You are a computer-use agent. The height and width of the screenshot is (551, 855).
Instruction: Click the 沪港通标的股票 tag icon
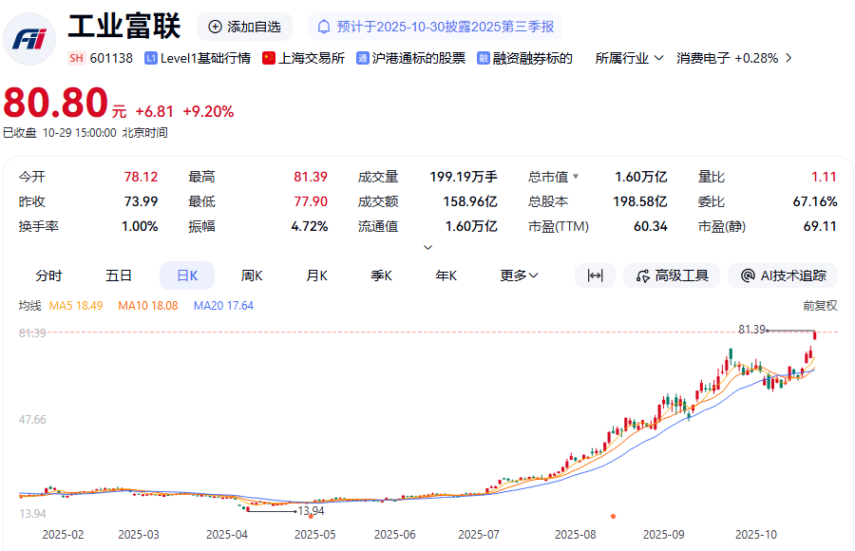click(363, 58)
